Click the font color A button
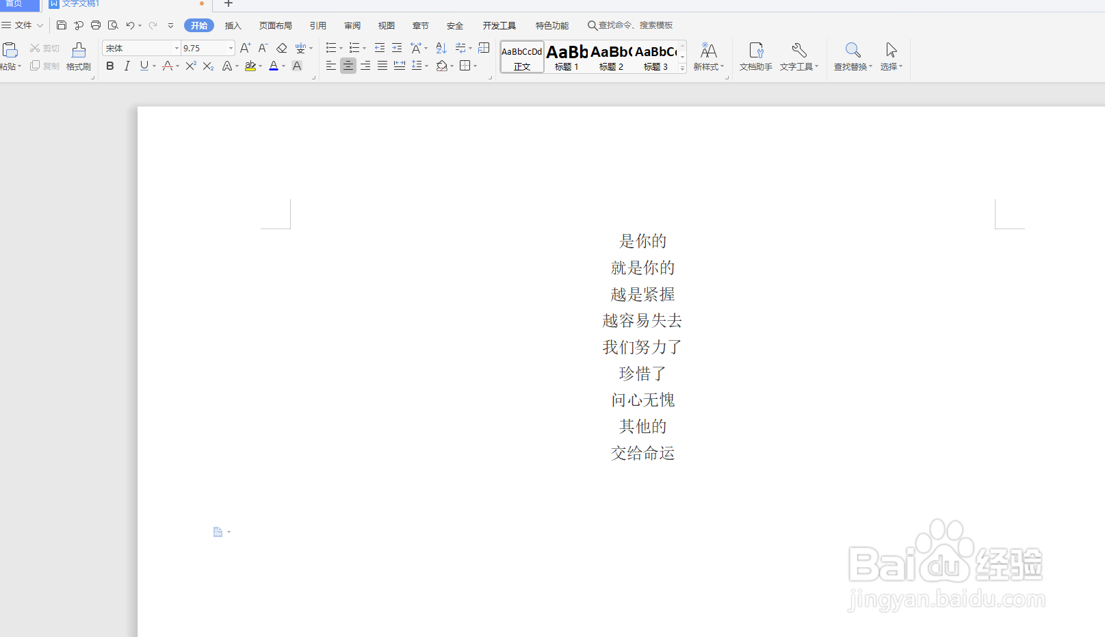1105x637 pixels. tap(274, 66)
